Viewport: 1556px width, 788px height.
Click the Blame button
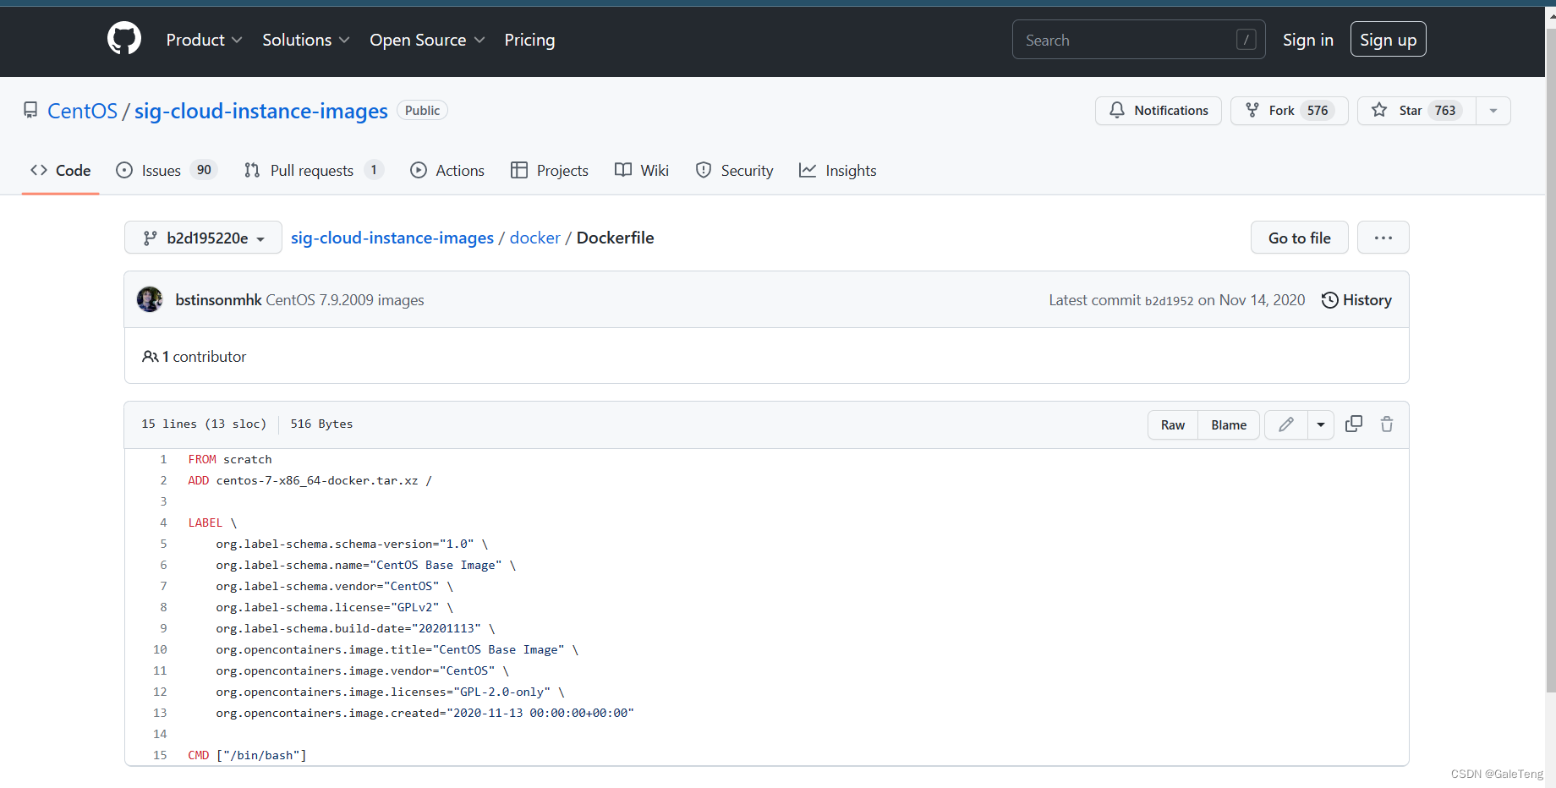[1229, 424]
